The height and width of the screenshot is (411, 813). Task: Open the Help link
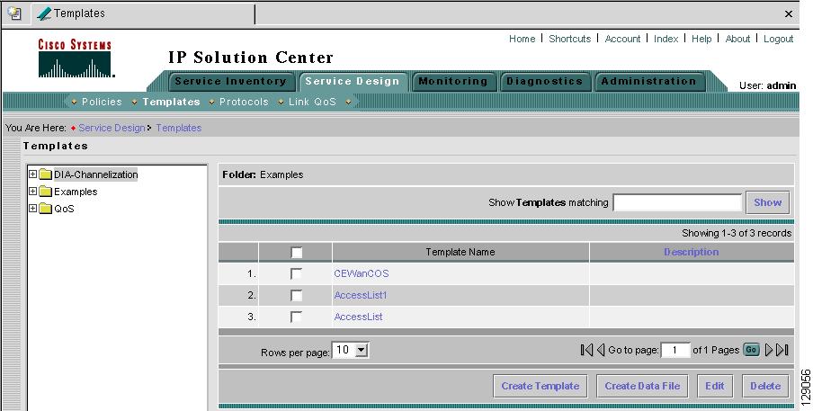(701, 39)
